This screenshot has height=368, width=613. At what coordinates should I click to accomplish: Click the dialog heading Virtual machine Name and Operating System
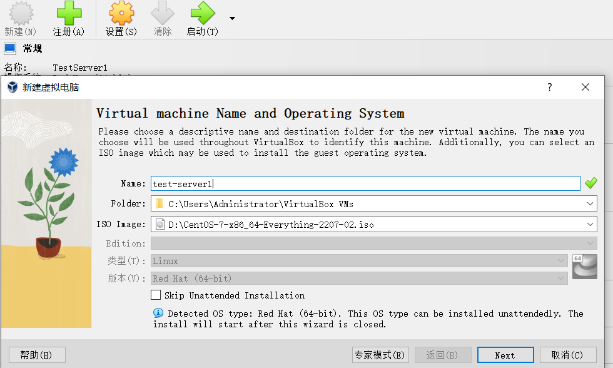250,113
